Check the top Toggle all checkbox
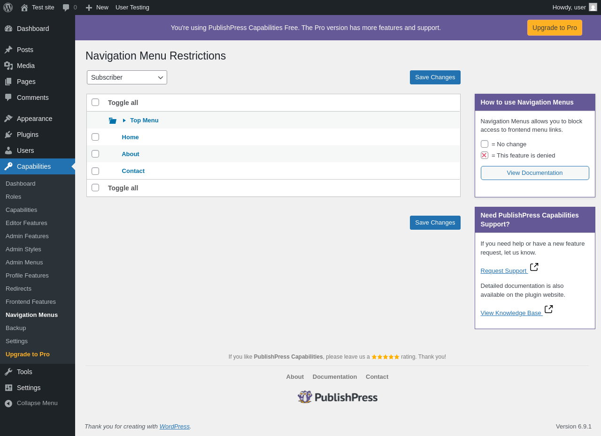Screen dimensions: 601x436 click(x=95, y=102)
